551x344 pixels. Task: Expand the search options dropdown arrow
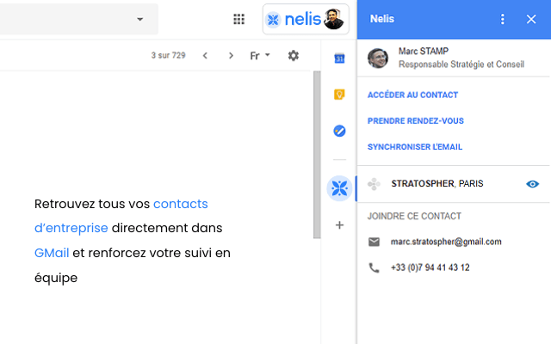[139, 19]
